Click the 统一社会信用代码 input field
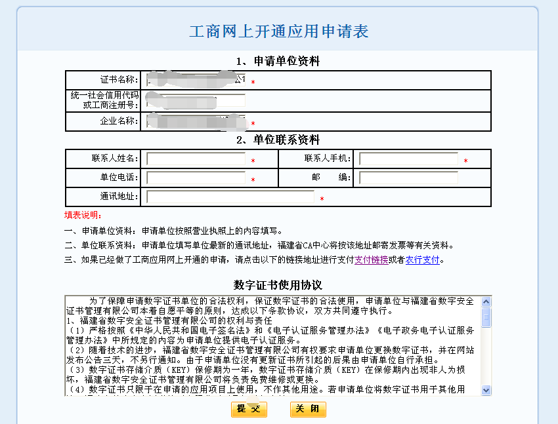Screen dimensions: 558x424 [x=196, y=101]
